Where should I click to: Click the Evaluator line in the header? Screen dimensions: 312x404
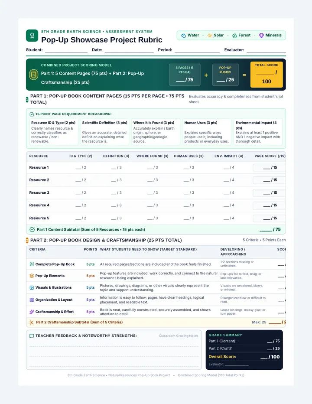coord(266,50)
